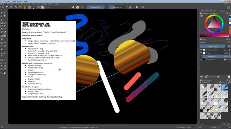Open the brush editor settings
231x129 pixels.
click(39, 7)
